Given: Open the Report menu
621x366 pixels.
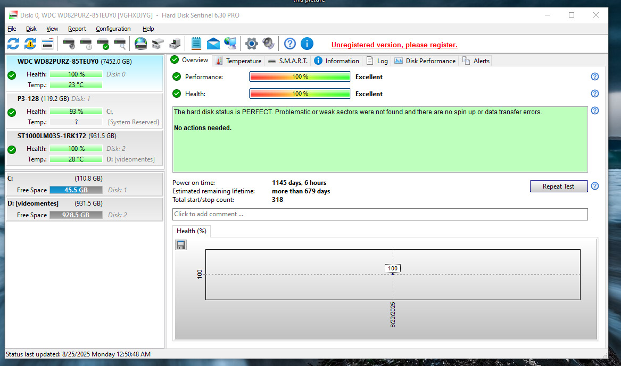Looking at the screenshot, I should (77, 29).
